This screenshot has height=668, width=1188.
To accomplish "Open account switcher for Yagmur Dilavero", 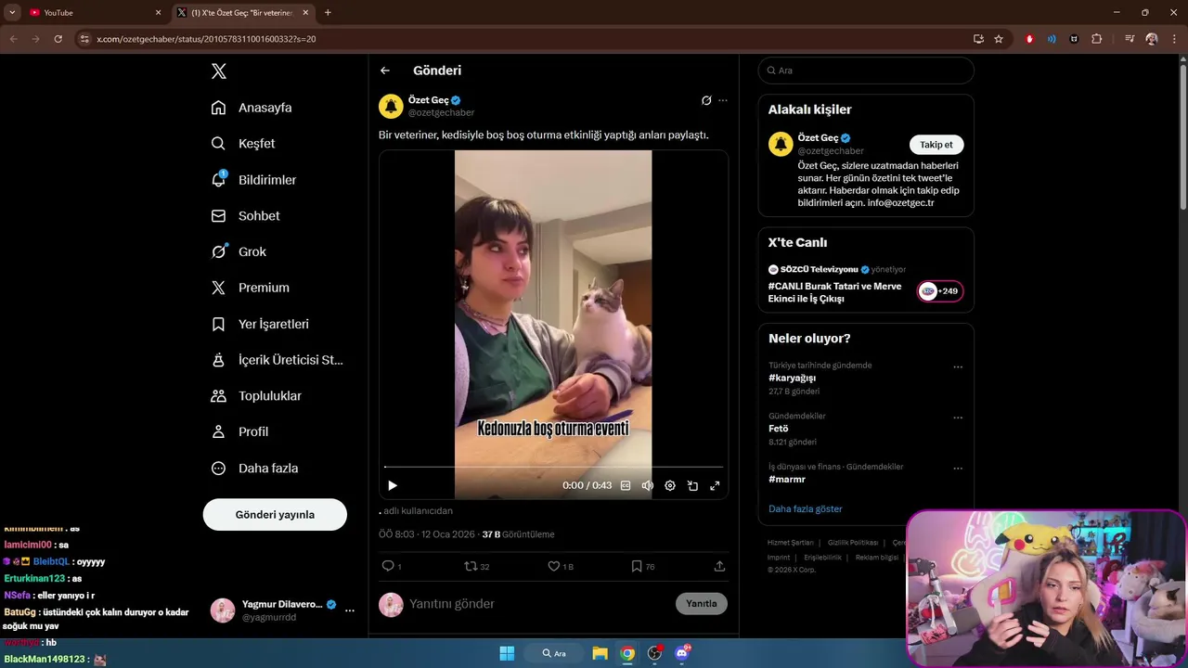I will (283, 610).
